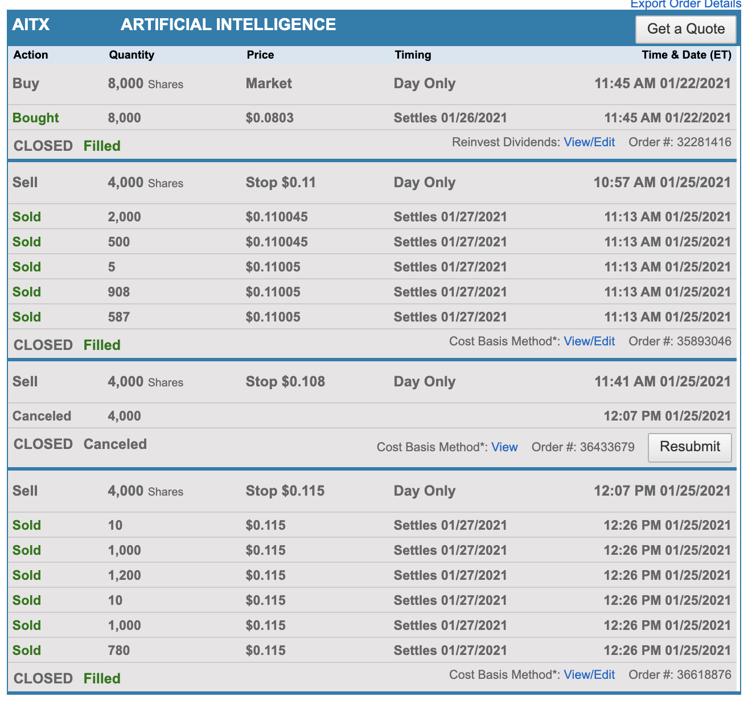Open Cost Basis View/Edit for order 35893046

[589, 341]
